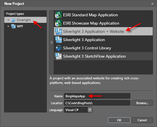
Task: Pick Silverlight 3 Application + Website template
Action: [x=103, y=31]
